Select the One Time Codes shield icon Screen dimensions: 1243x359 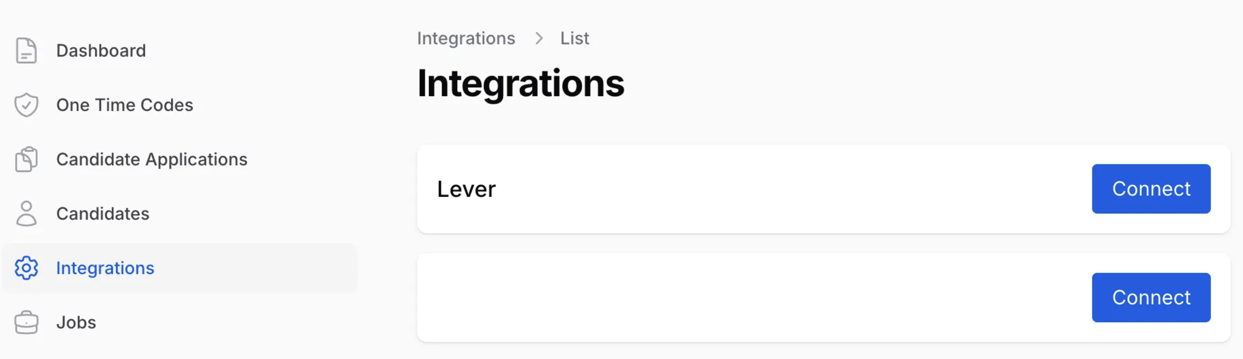coord(26,105)
